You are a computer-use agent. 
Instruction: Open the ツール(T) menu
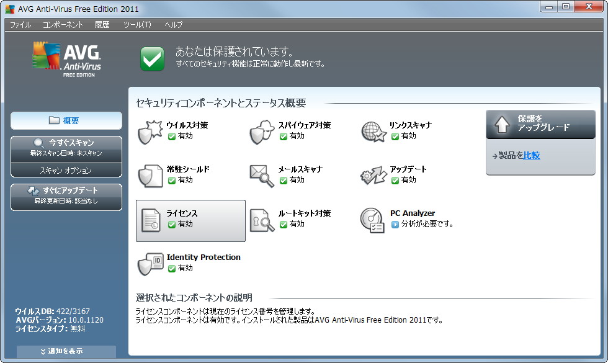(x=140, y=25)
